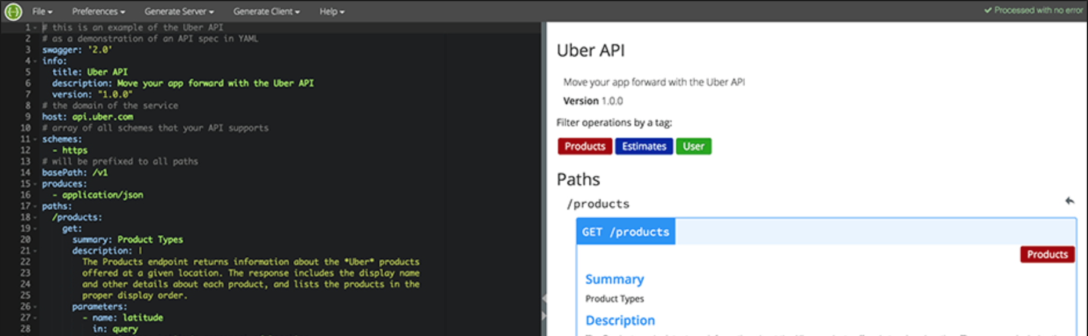The height and width of the screenshot is (336, 1088).
Task: Fold the name latitude block at line 27
Action: coord(35,317)
